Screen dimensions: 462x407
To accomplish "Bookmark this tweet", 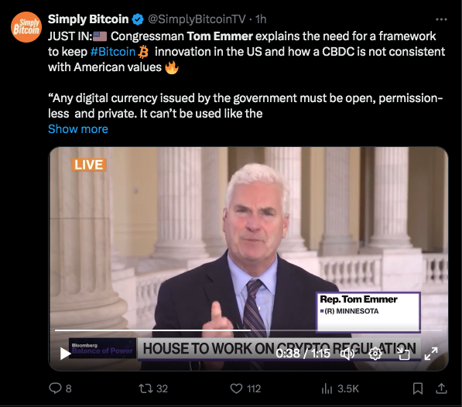I will click(x=418, y=388).
